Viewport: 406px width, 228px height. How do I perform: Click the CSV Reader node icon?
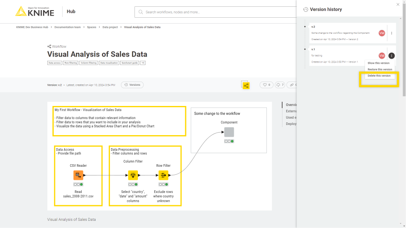point(78,175)
